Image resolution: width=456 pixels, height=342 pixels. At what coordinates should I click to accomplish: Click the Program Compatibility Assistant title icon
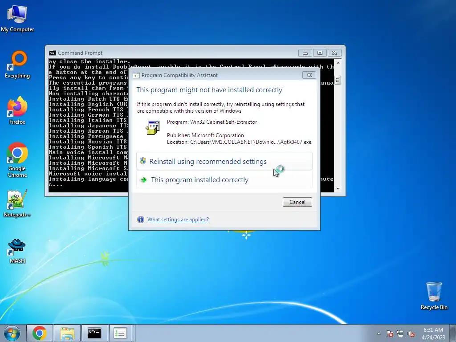click(x=136, y=75)
